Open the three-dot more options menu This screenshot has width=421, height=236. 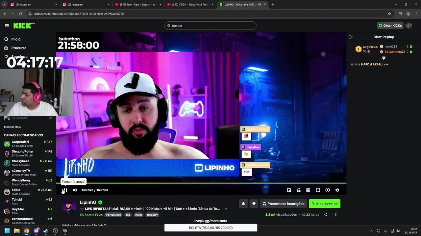tap(336, 215)
